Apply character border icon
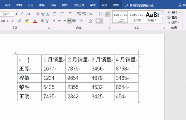The image size is (186, 120). [x=48, y=14]
